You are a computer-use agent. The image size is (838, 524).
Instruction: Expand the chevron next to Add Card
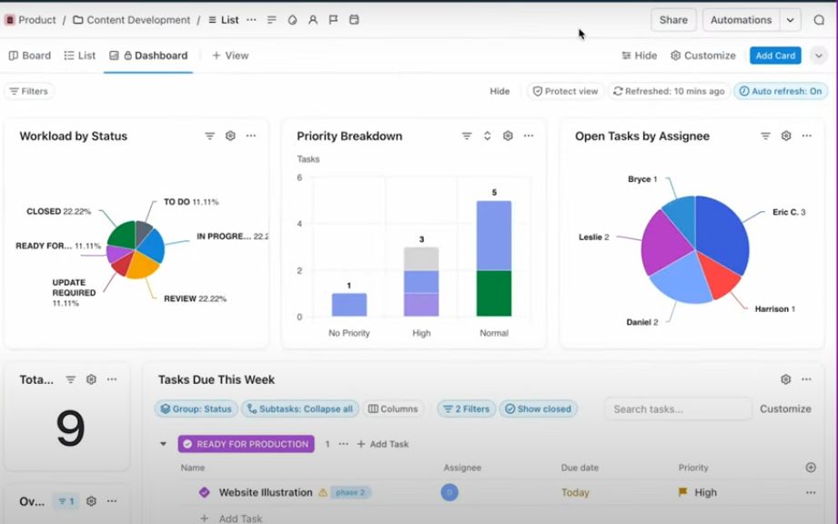tap(818, 55)
